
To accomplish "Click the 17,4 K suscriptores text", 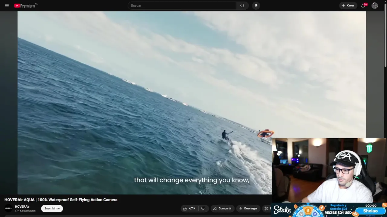I will 25,211.
